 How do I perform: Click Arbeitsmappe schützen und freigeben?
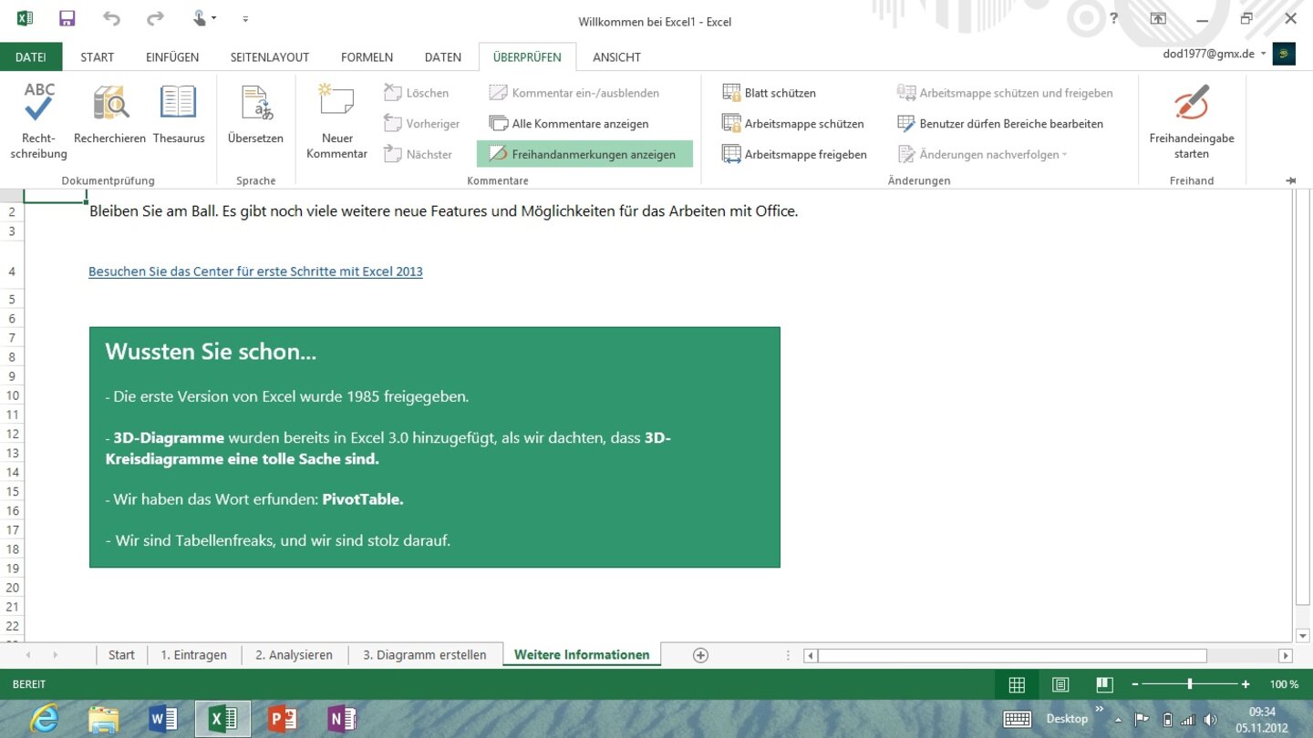[x=1005, y=93]
